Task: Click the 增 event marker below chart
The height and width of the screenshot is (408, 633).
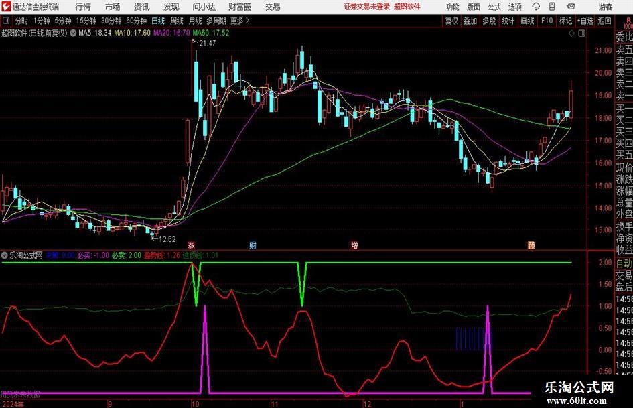Action: click(354, 245)
